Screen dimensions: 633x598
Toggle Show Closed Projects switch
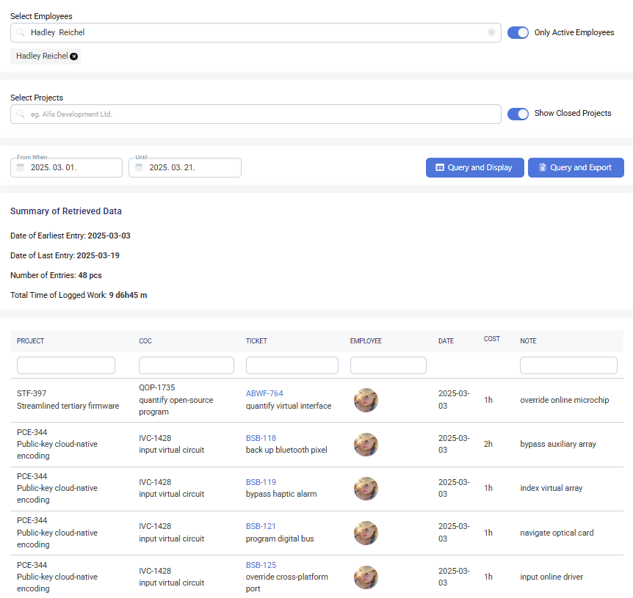[x=518, y=114]
